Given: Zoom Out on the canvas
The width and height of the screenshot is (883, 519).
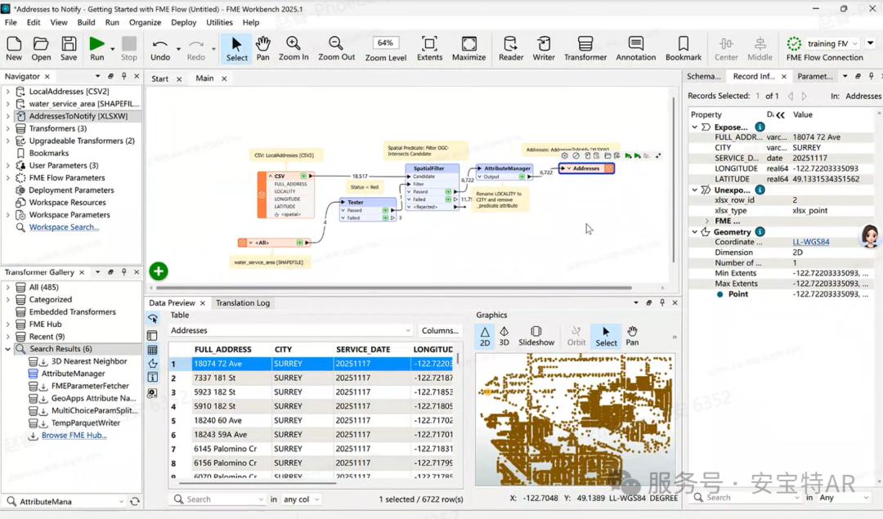Looking at the screenshot, I should pyautogui.click(x=336, y=48).
